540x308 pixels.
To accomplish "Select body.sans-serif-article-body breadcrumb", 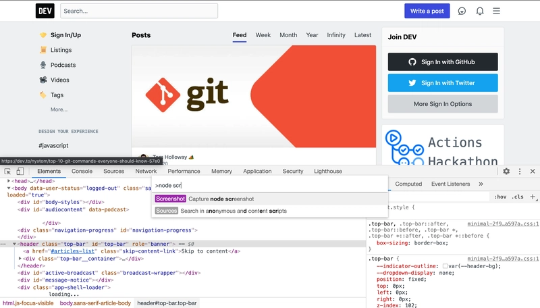I will click(95, 303).
